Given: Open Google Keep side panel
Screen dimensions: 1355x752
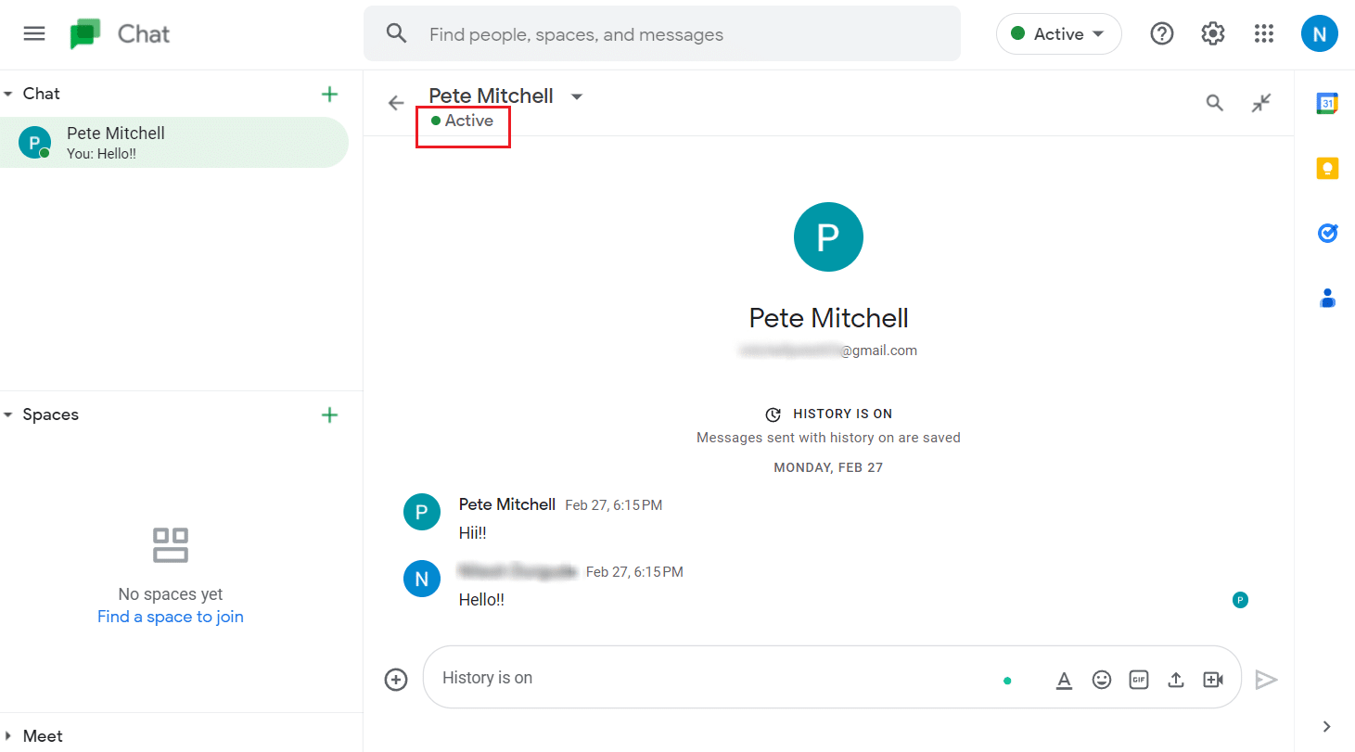Looking at the screenshot, I should point(1327,169).
